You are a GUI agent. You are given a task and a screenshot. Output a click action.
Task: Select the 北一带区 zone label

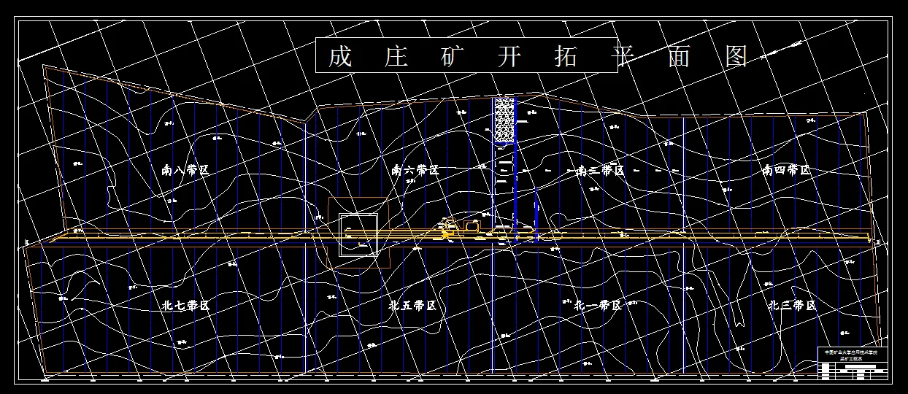tap(598, 305)
